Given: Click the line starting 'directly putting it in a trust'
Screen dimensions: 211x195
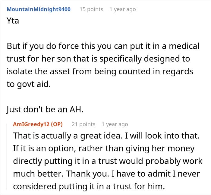Looking at the screenshot, I should coord(108,161).
